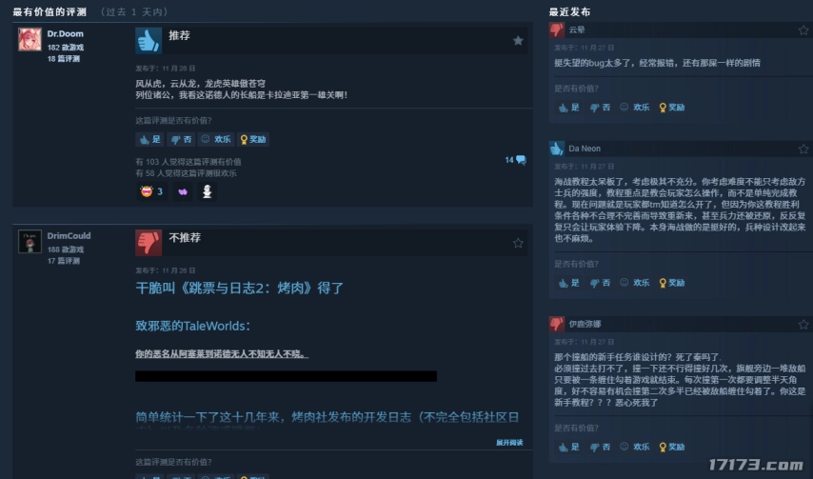Click the red thumbs-down icon on DrimCould's review

pyautogui.click(x=149, y=243)
